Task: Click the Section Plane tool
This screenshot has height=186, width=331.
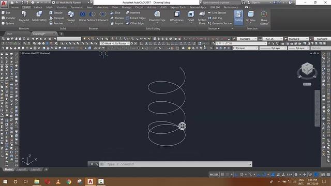Action: (x=202, y=18)
